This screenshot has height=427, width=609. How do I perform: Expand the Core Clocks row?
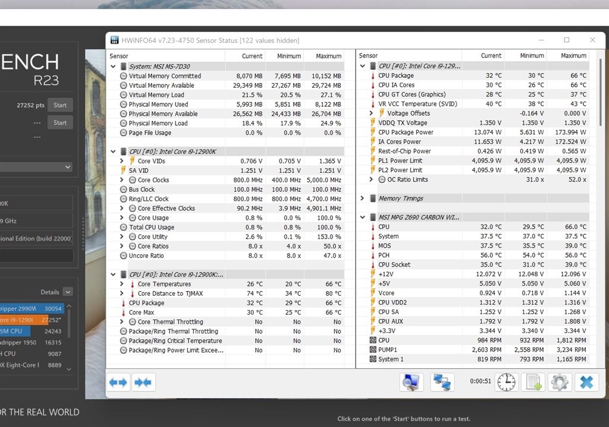121,180
